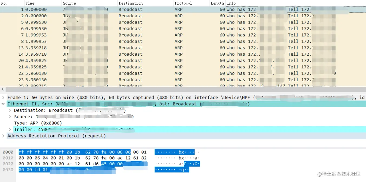Expand the Destination: Broadcast field
This screenshot has height=182, width=366.
(10, 110)
